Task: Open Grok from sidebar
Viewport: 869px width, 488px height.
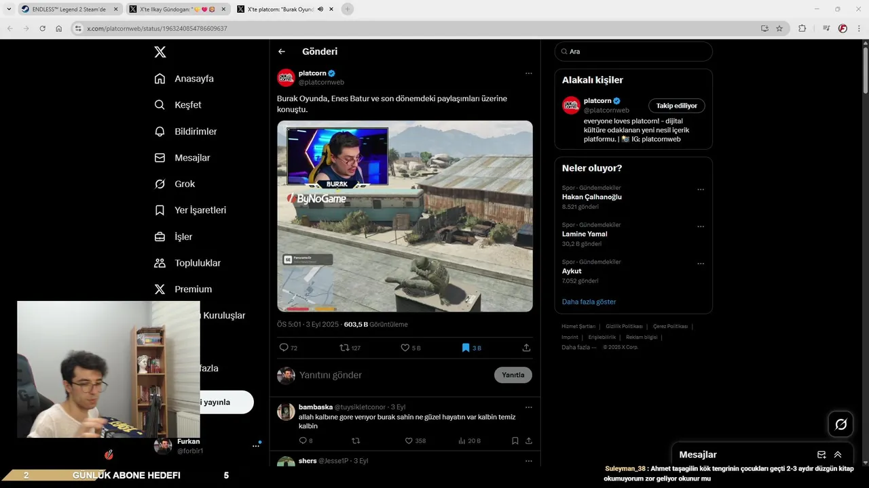Action: point(174,184)
